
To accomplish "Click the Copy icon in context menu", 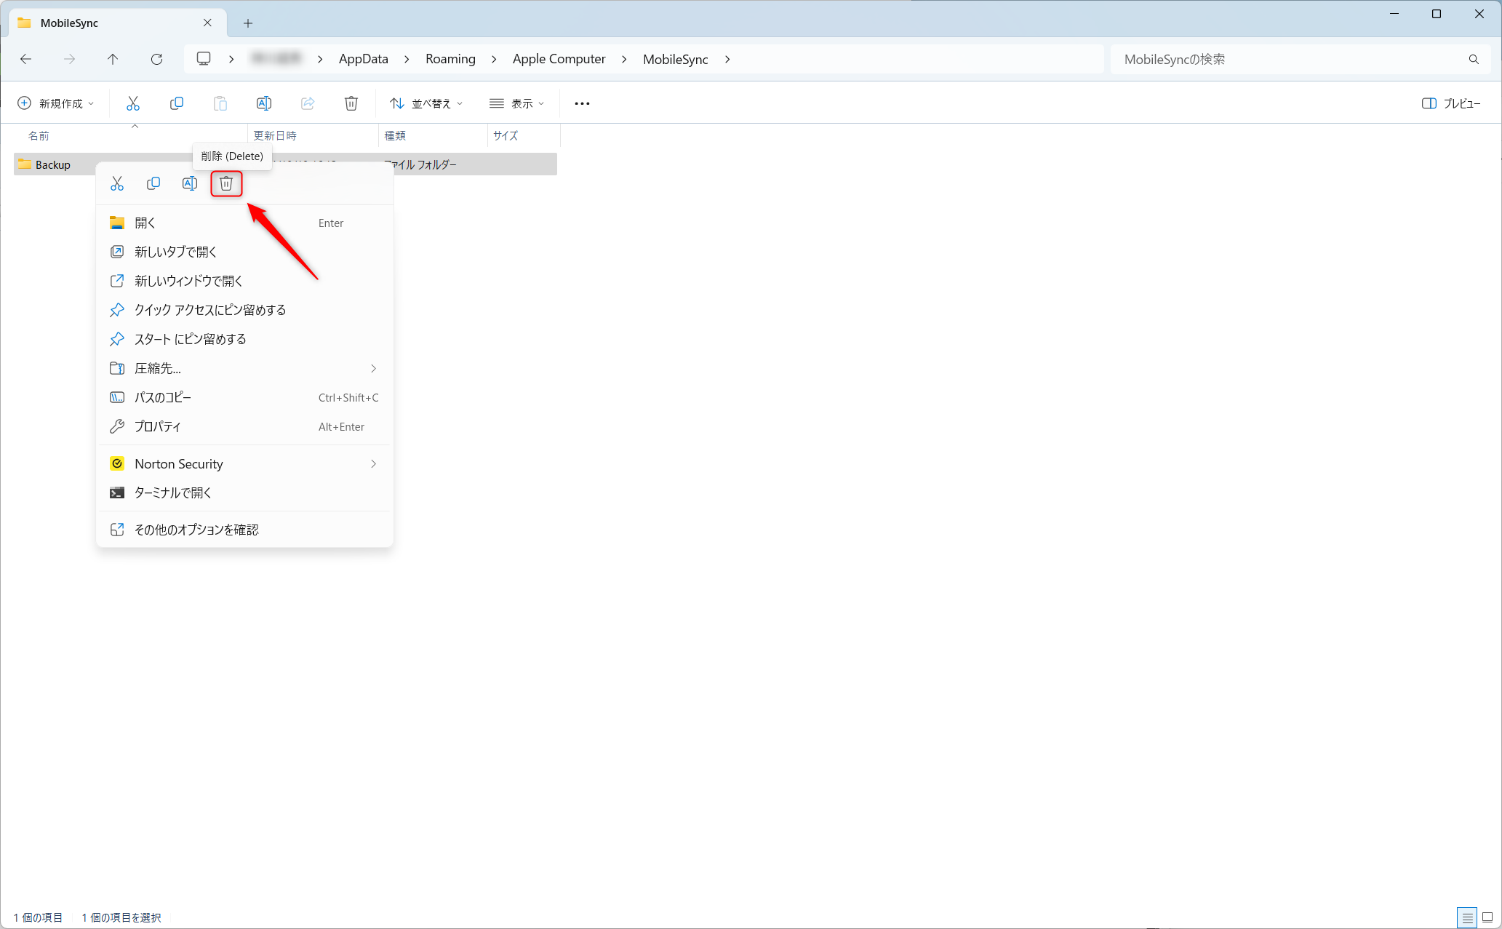I will click(153, 183).
